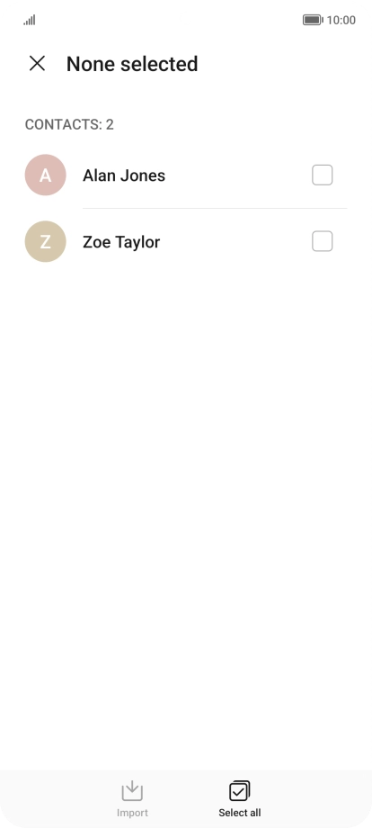372x828 pixels.
Task: Open Alan Jones' pink "A" avatar
Action: coord(45,175)
